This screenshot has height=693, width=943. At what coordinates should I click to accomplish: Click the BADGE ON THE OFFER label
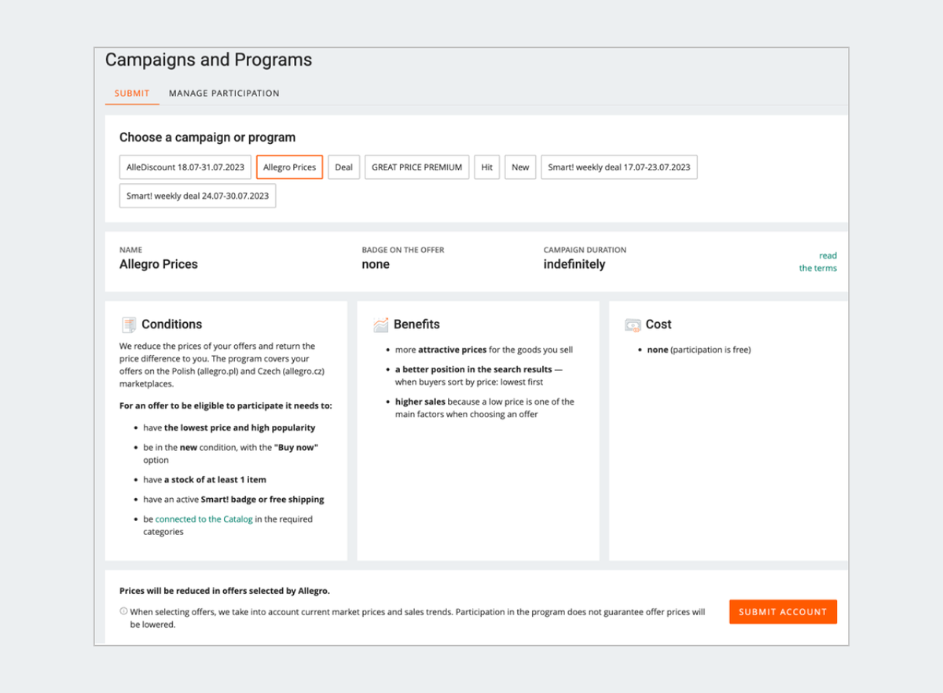tap(403, 250)
